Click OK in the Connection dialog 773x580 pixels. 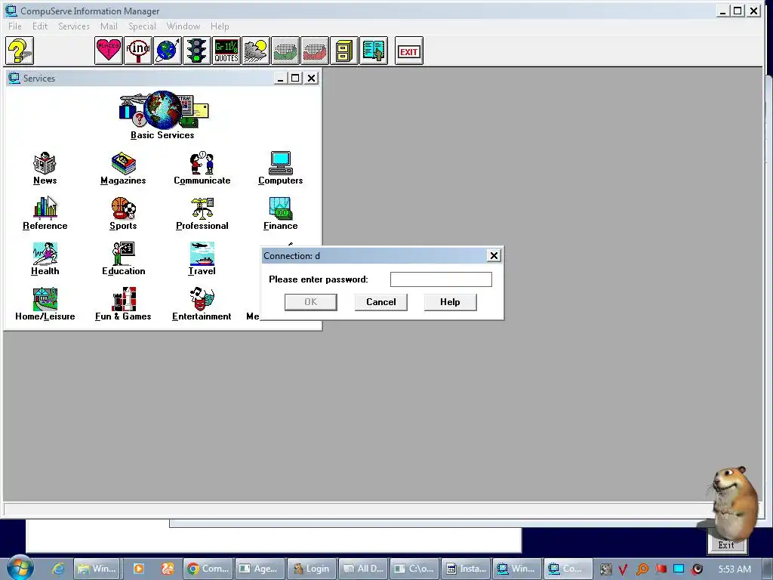[x=310, y=302]
